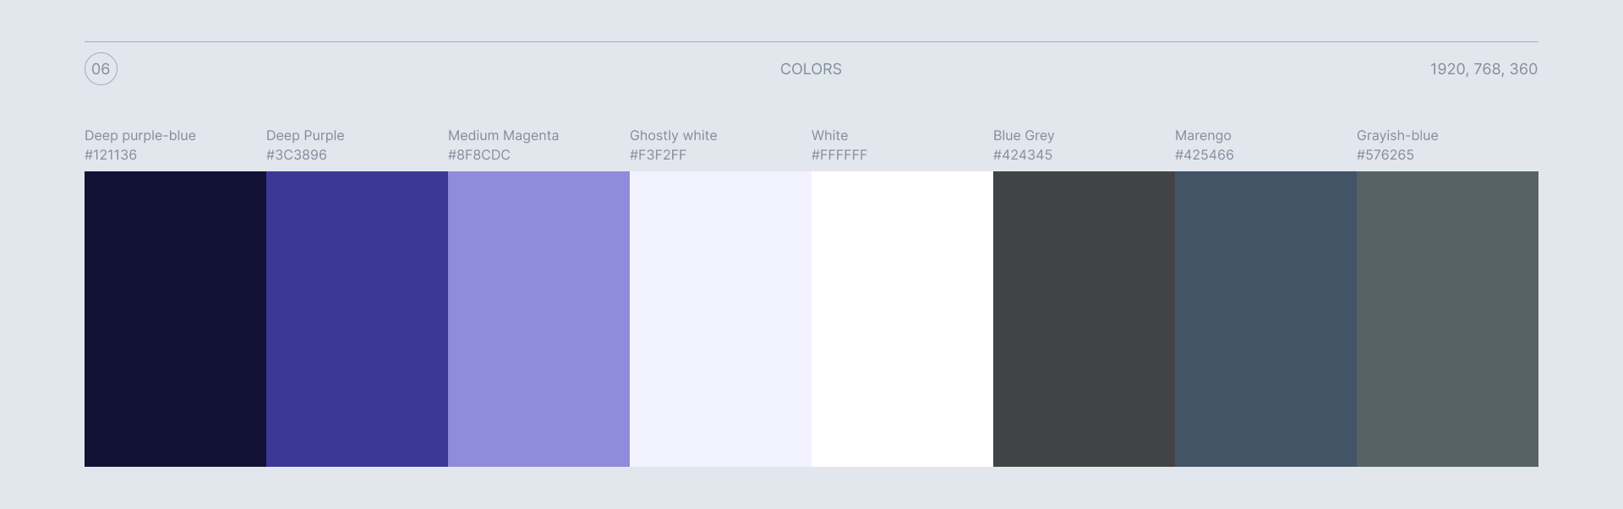Viewport: 1623px width, 509px height.
Task: Click the #F3F2FF hex code
Action: (658, 155)
